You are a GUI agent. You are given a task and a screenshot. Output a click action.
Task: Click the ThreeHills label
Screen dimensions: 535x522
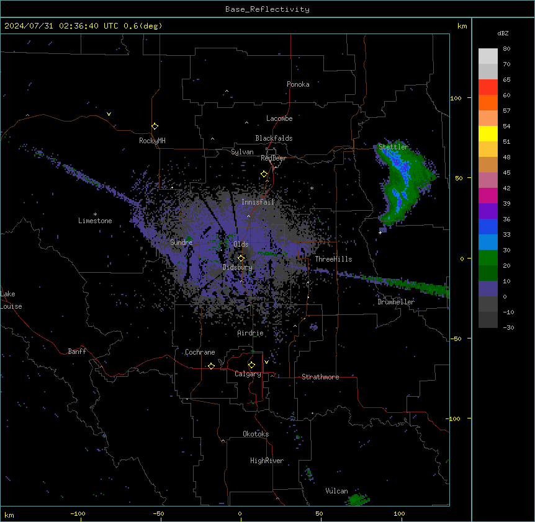tap(333, 259)
